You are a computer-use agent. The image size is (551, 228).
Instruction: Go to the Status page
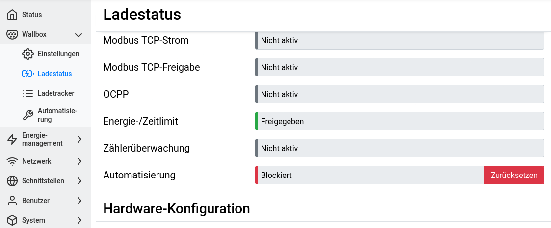point(32,15)
